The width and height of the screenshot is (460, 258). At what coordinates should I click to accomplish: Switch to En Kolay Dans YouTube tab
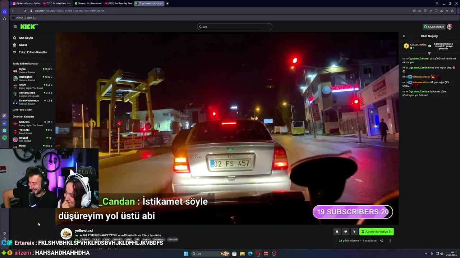(x=57, y=3)
